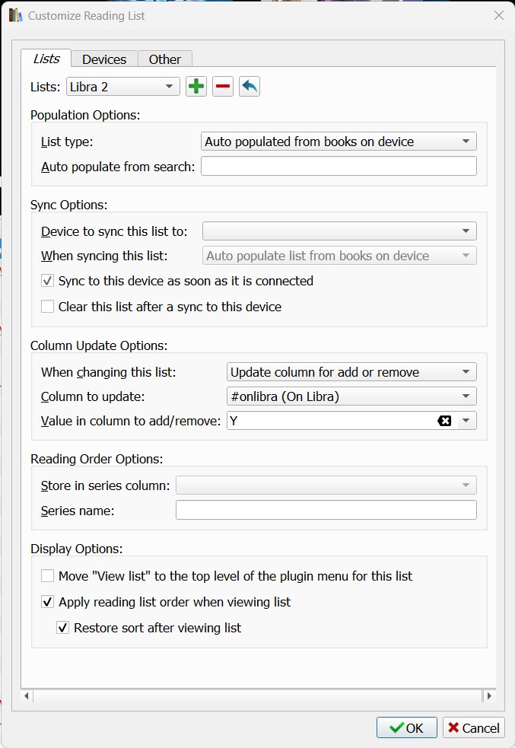
Task: Uncheck Apply reading list order option
Action: click(48, 602)
